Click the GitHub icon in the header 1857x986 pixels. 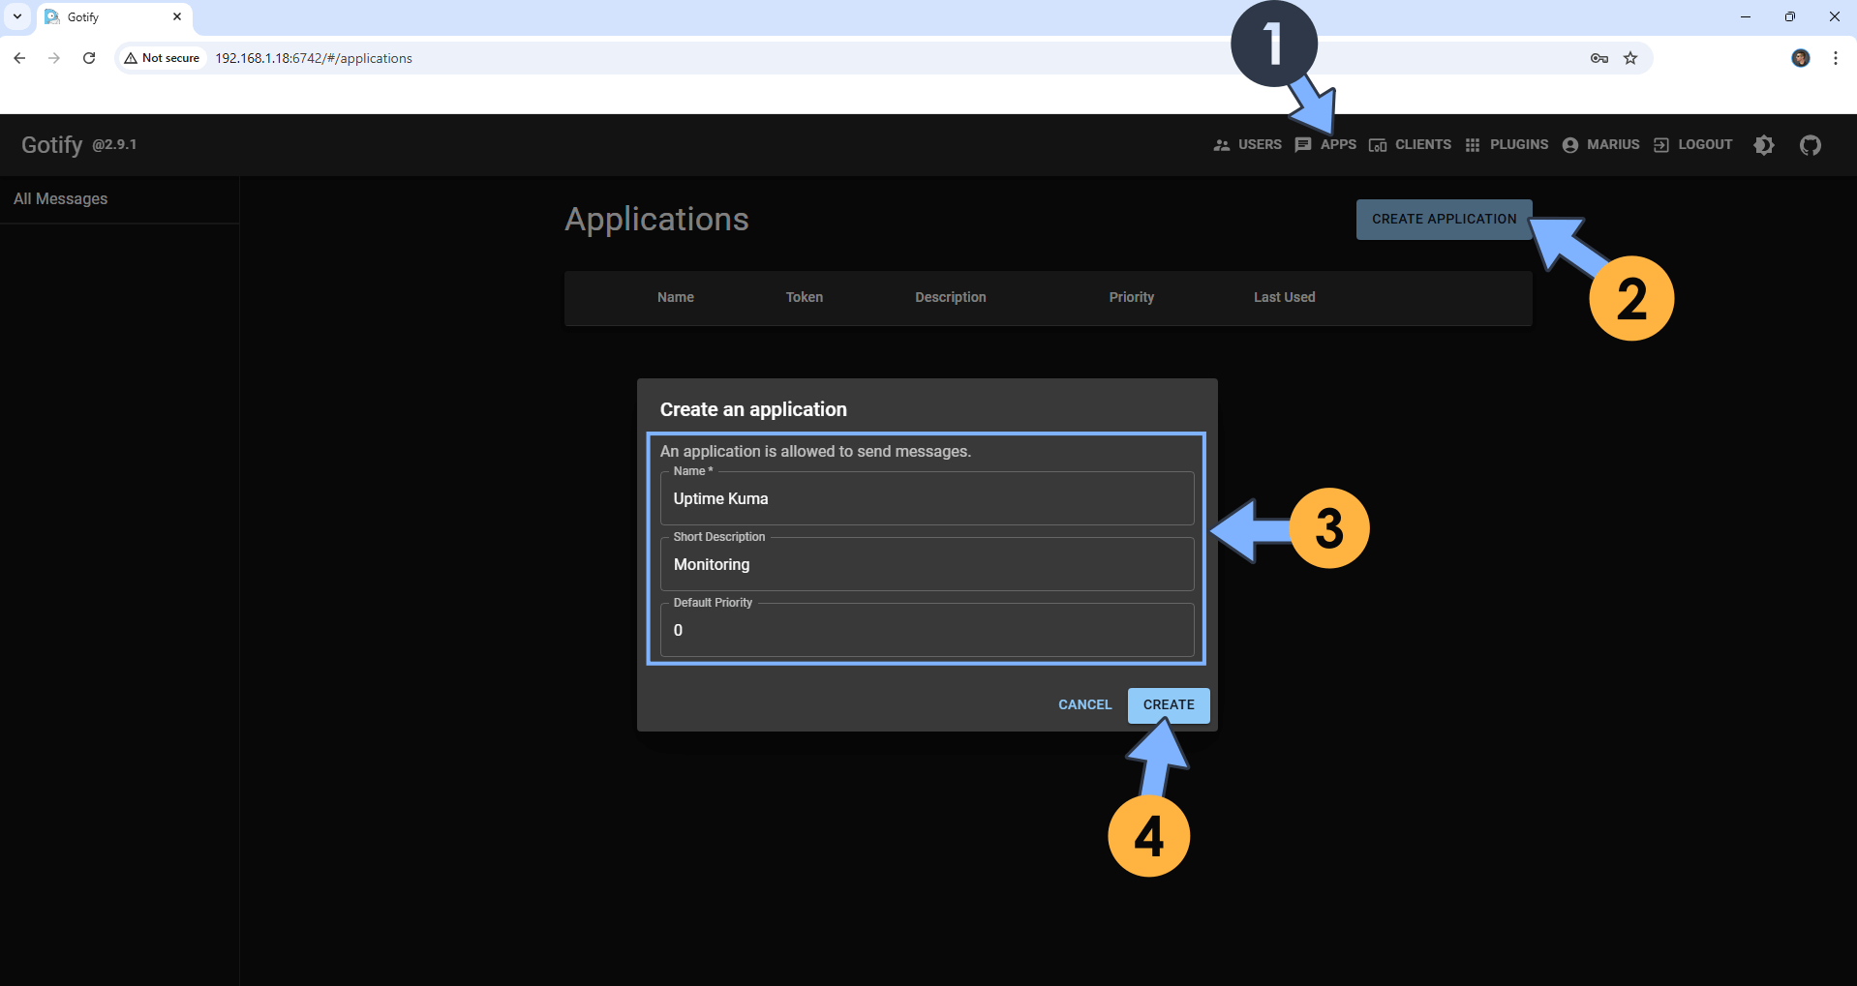[x=1810, y=145]
